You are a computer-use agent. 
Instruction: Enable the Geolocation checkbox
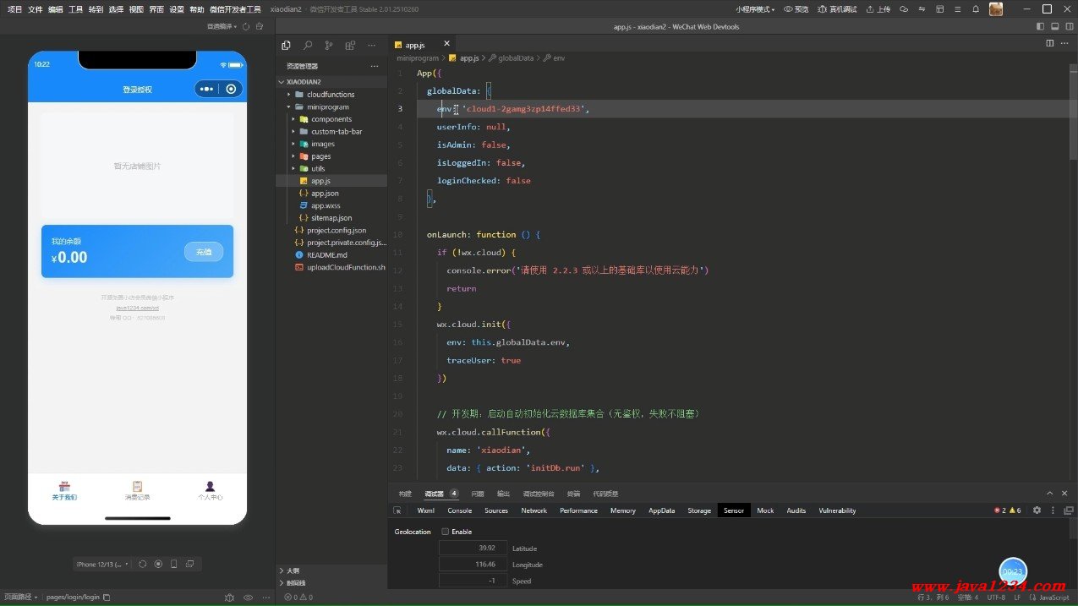[x=446, y=532]
